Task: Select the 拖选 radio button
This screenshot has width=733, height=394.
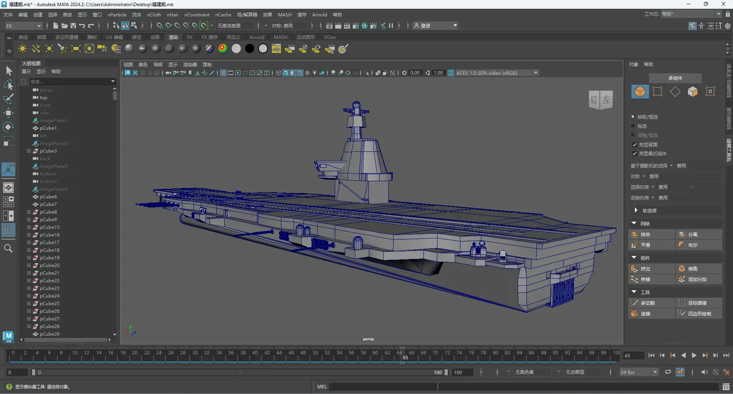Action: click(x=633, y=126)
